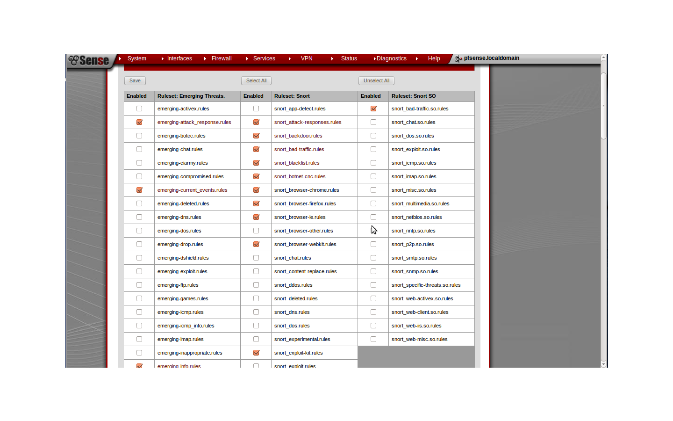Viewport: 673px width, 421px height.
Task: Click the Unselect All button
Action: point(376,80)
